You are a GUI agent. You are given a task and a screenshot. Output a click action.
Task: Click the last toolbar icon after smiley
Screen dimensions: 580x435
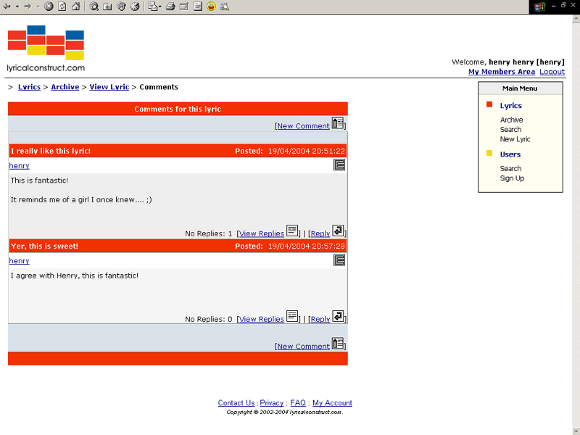coord(225,7)
